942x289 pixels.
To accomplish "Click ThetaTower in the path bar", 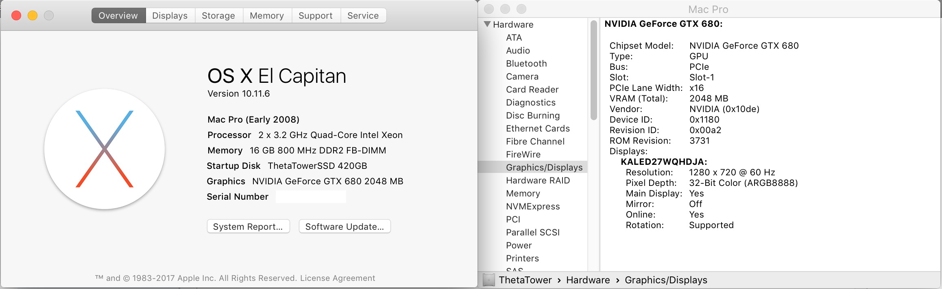I will coord(525,280).
